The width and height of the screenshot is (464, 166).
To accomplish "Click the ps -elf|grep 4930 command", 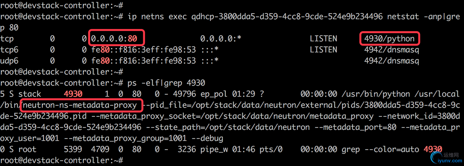I will [166, 83].
